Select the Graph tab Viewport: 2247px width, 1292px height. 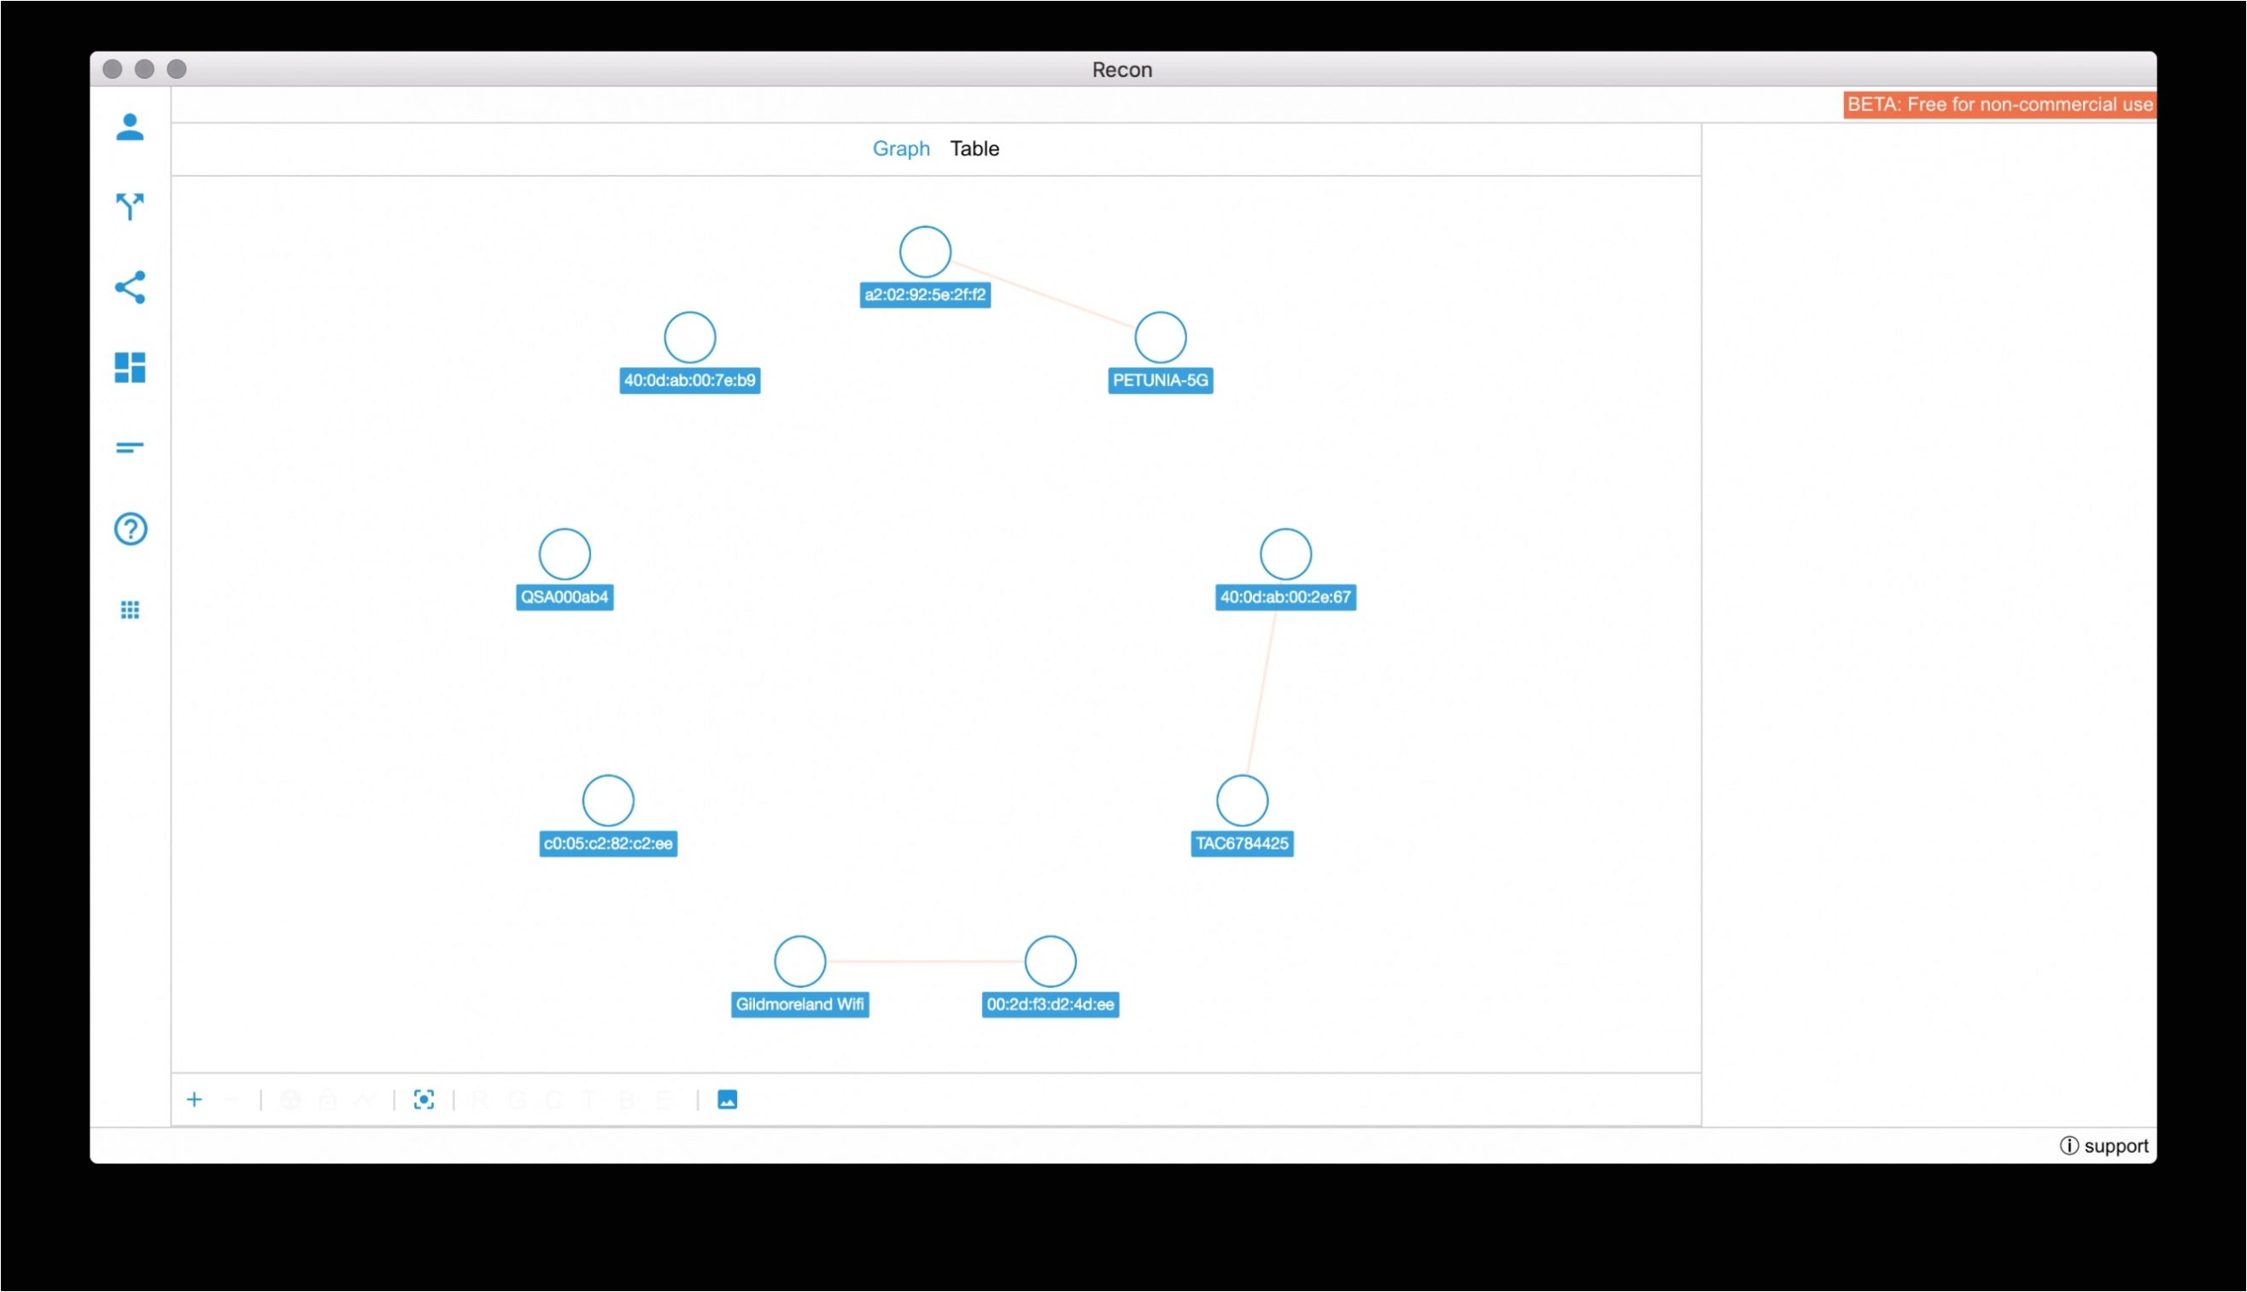(900, 149)
